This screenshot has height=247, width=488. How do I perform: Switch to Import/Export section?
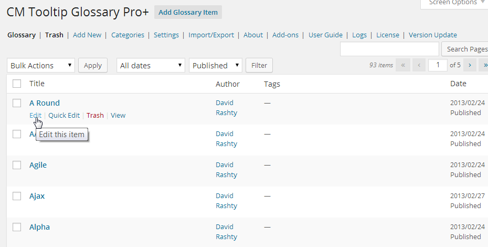coord(211,35)
